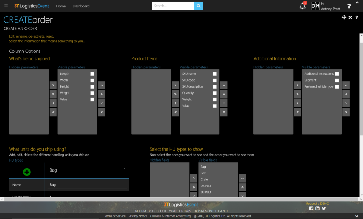Open the Dashboard menu item

point(81,6)
